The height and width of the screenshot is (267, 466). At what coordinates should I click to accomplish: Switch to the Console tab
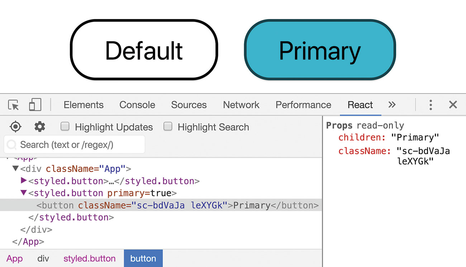[137, 105]
